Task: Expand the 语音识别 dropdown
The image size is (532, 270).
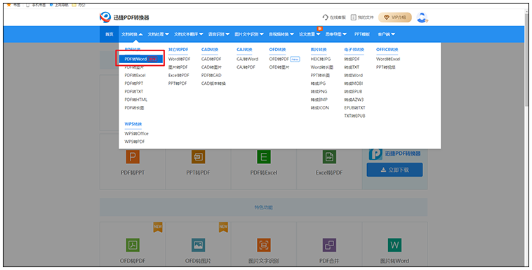Action: (219, 34)
